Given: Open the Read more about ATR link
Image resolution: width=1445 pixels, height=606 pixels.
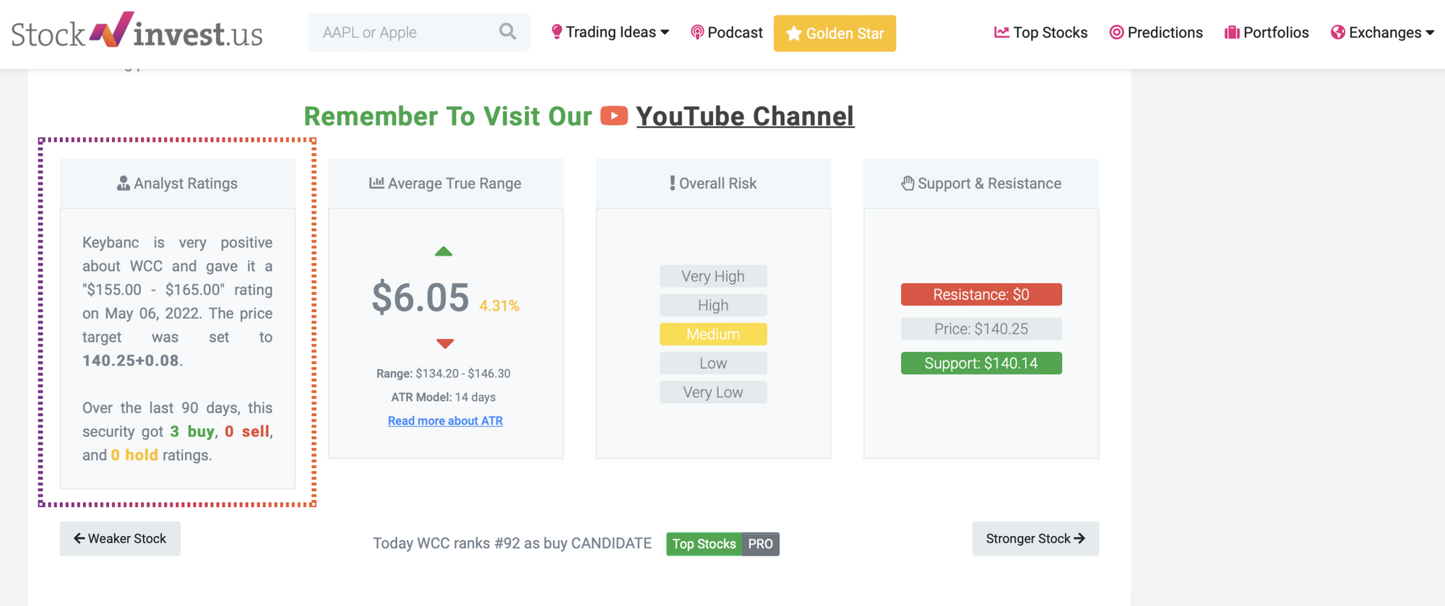Looking at the screenshot, I should point(445,421).
